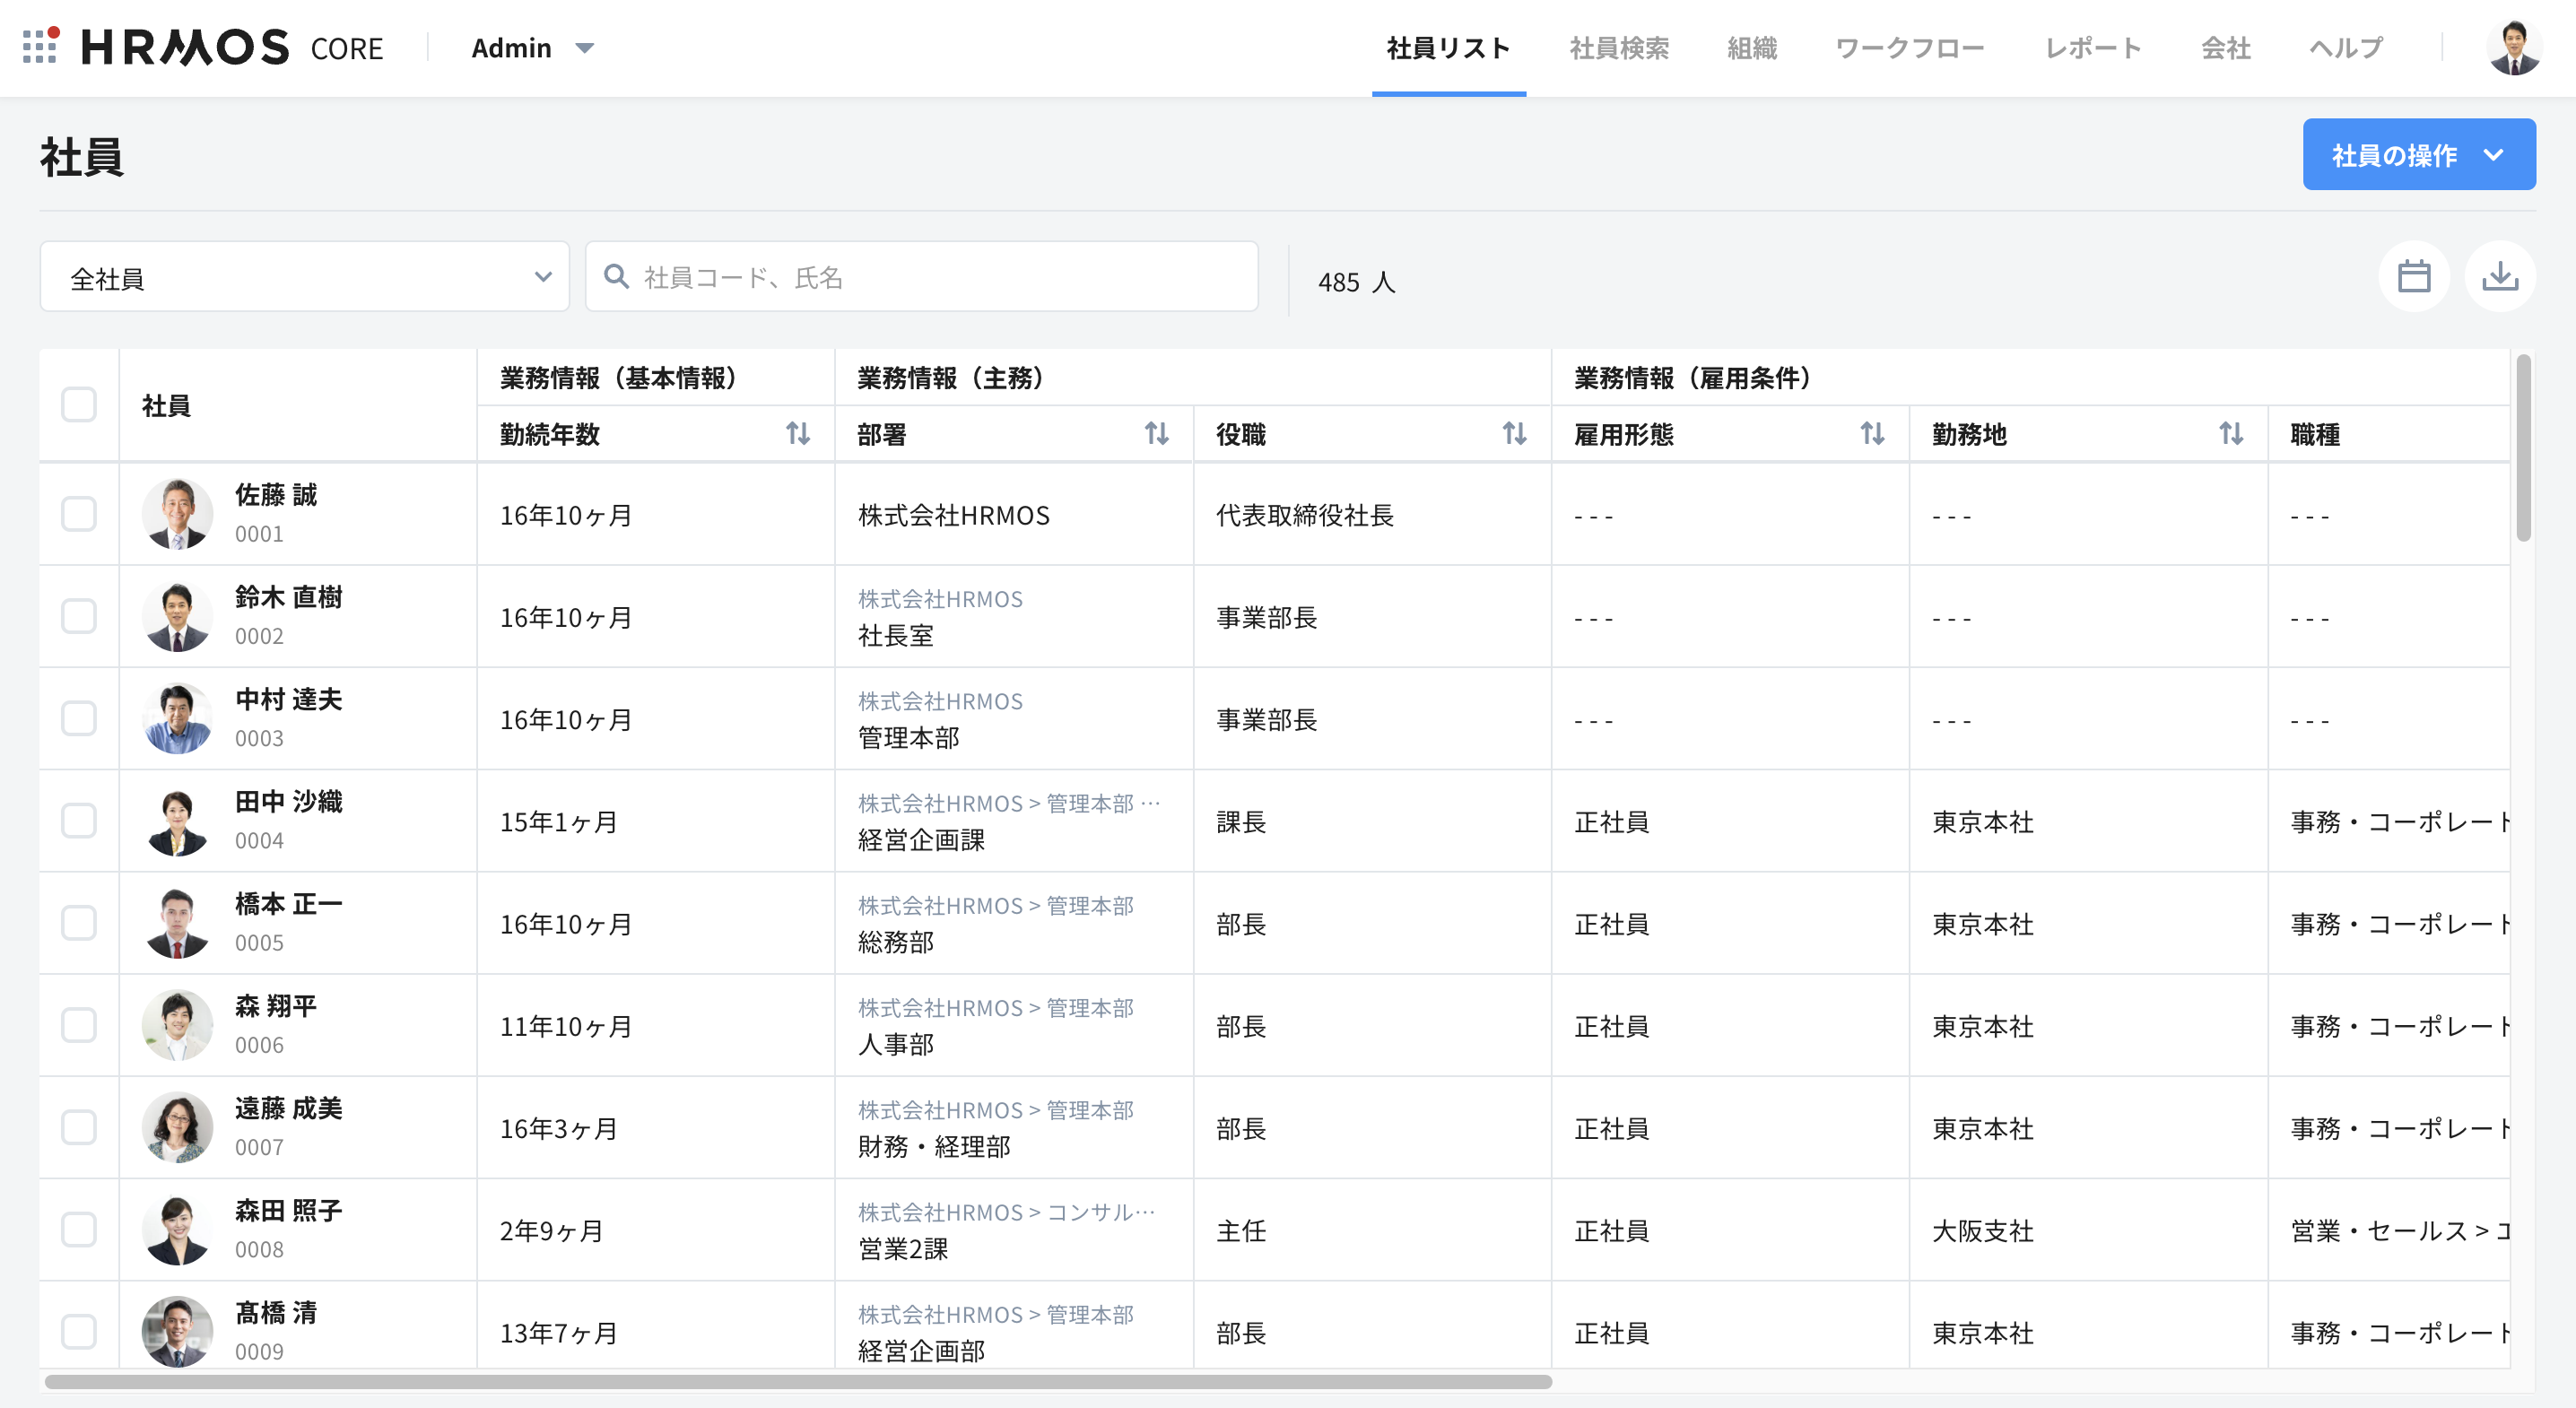Click the download export icon button
Screen dimensions: 2576x1408
2499,277
